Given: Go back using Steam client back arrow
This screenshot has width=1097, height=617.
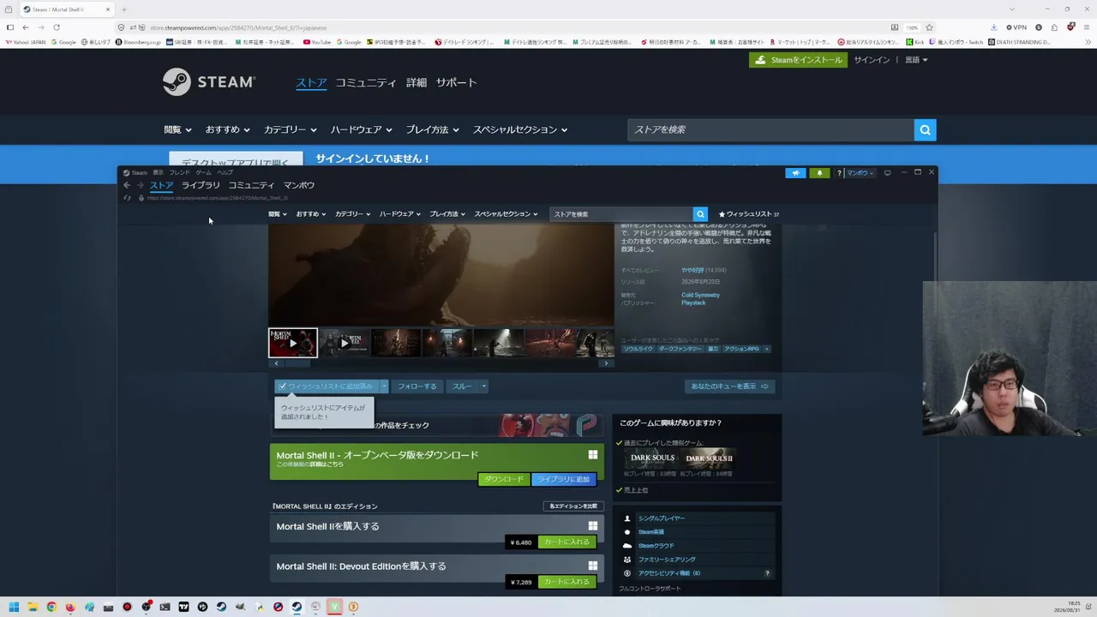Looking at the screenshot, I should 127,185.
